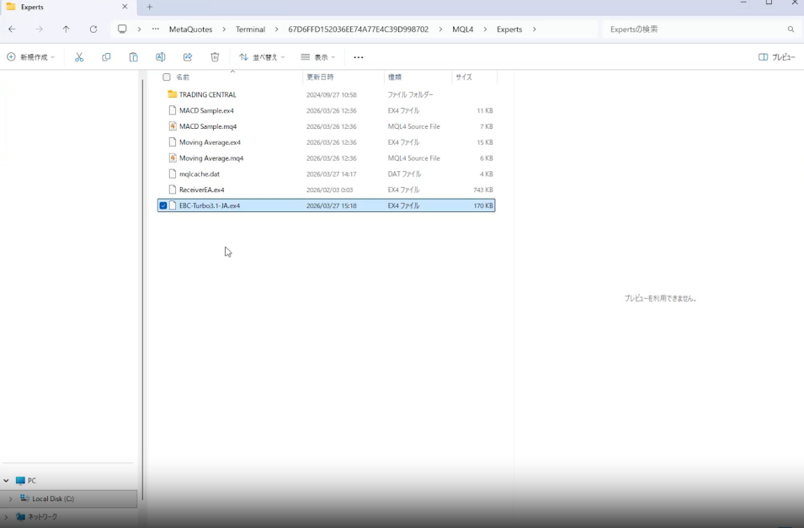Click the Rename icon in toolbar
The image size is (804, 528).
point(161,57)
